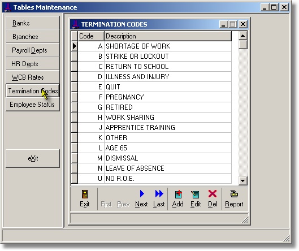Image resolution: width=299 pixels, height=251 pixels.
Task: Delete record using red X Del icon
Action: 213,194
